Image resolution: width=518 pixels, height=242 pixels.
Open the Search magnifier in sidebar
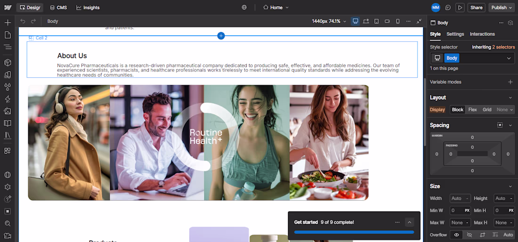tap(8, 224)
